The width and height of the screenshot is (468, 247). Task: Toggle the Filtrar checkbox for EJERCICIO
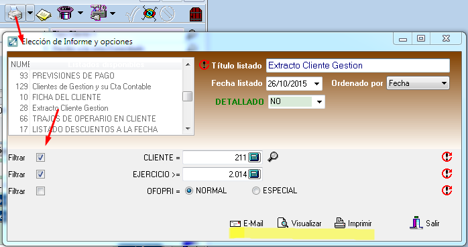(41, 174)
